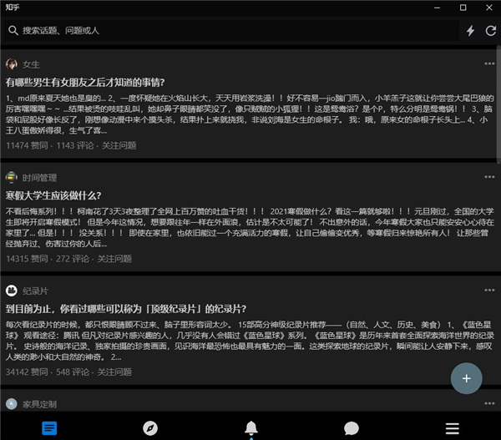The height and width of the screenshot is (440, 501).
Task: Open the 纪录片 topic label
Action: pyautogui.click(x=35, y=291)
